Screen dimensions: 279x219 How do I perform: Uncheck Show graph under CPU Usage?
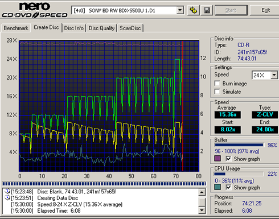coord(228,187)
